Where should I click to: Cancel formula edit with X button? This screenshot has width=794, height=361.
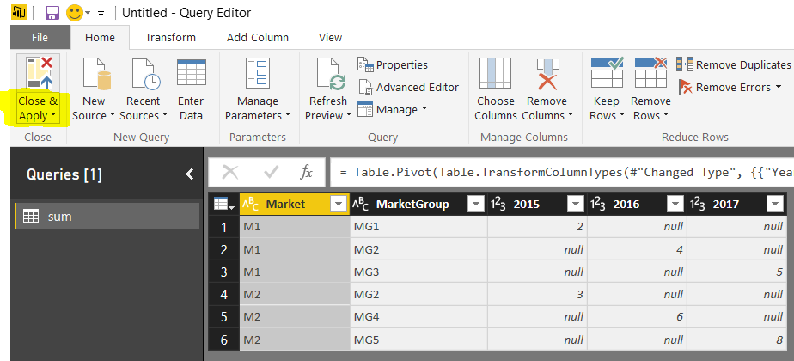point(230,173)
